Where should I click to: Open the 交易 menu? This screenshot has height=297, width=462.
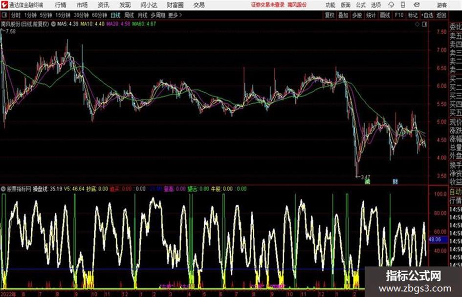point(199,5)
